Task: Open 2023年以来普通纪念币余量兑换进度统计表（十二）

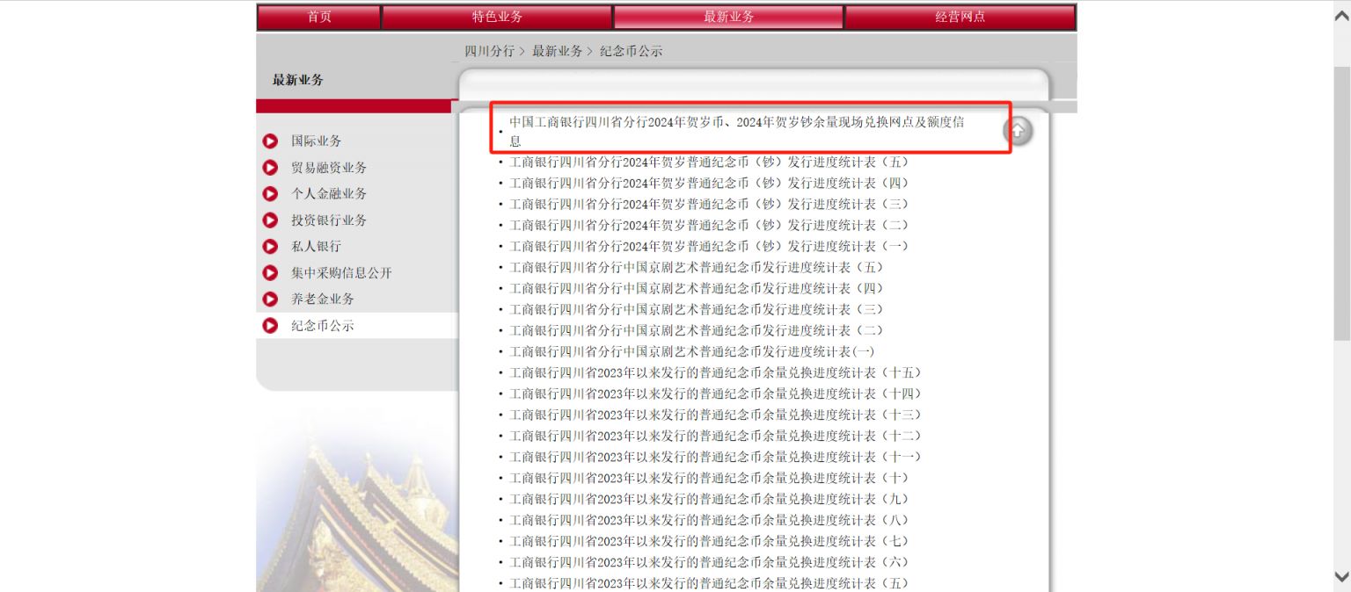Action: coord(716,436)
